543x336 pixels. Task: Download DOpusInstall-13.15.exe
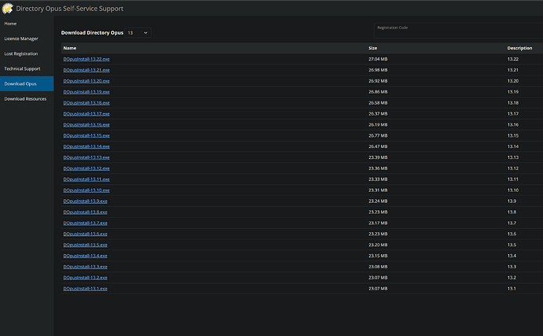point(87,135)
